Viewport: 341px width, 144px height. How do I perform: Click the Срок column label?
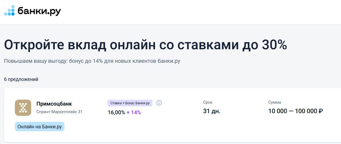coord(208,102)
